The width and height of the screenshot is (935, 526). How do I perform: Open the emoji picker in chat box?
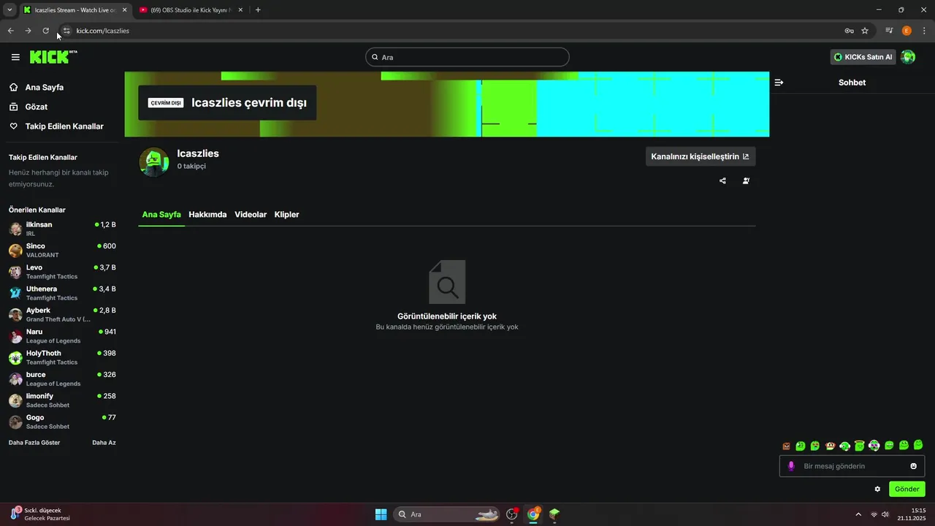(913, 466)
